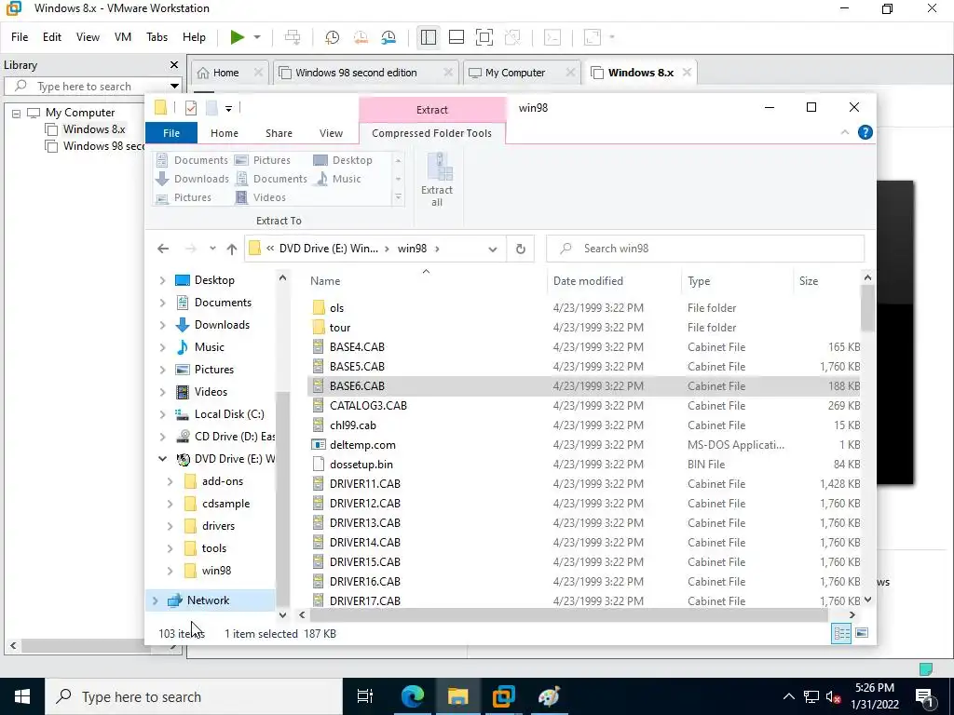Open the address bar history dropdown

click(x=493, y=249)
